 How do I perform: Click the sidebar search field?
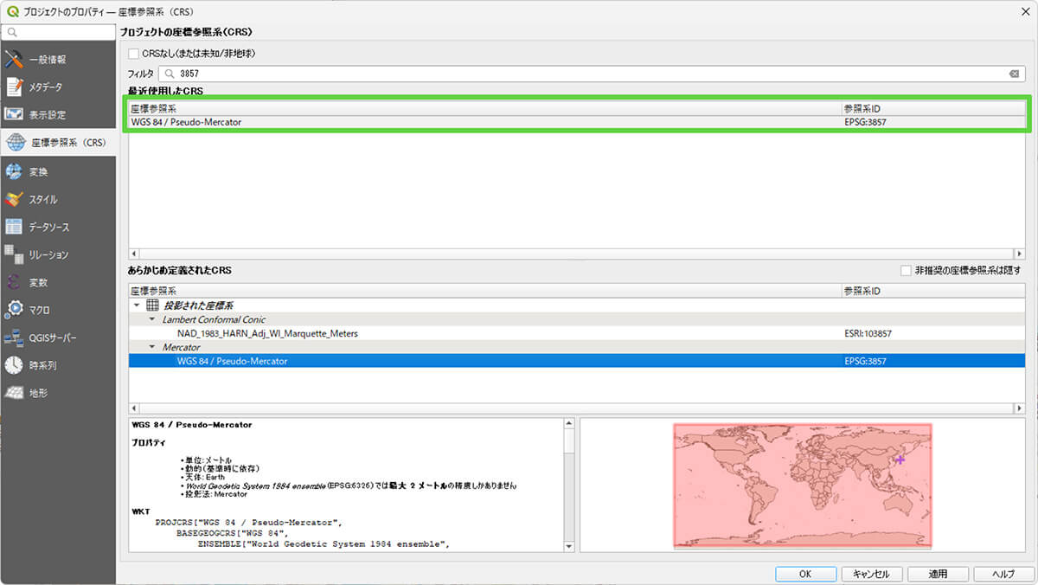[x=58, y=32]
